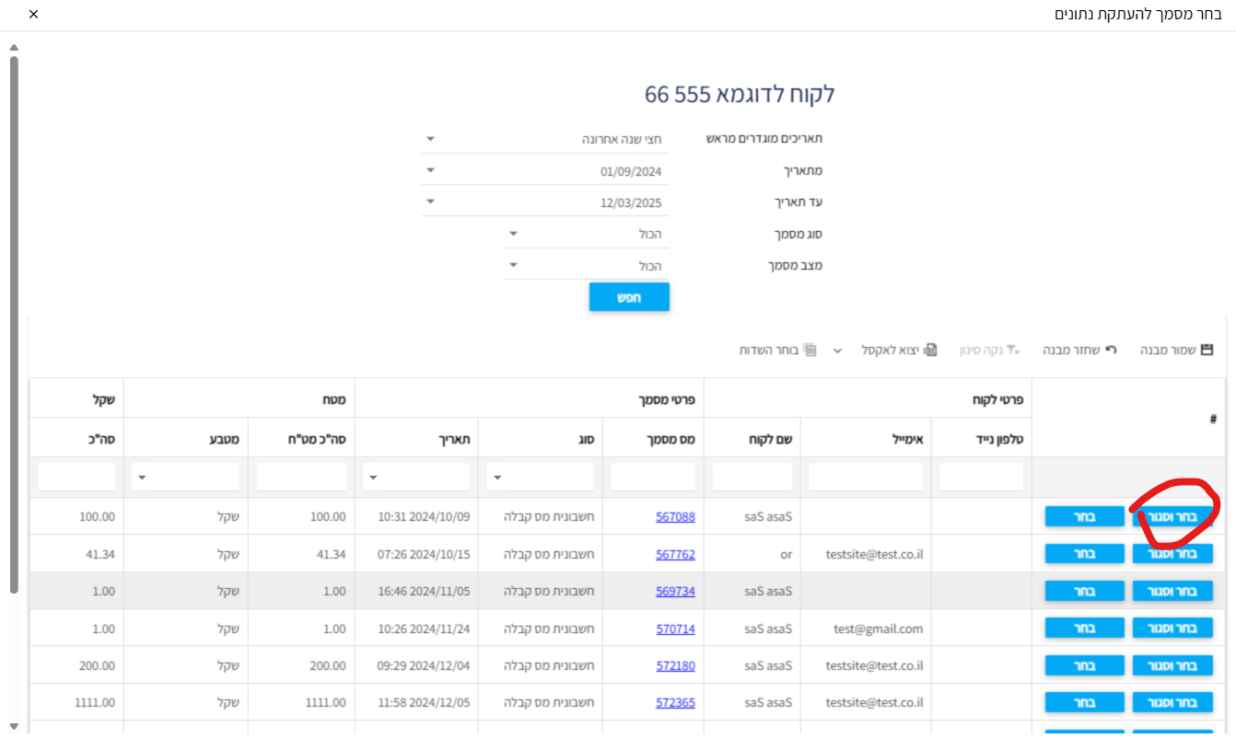Screen dimensions: 1236x738
Task: Sort by the שם לקוח column header
Action: 752,438
